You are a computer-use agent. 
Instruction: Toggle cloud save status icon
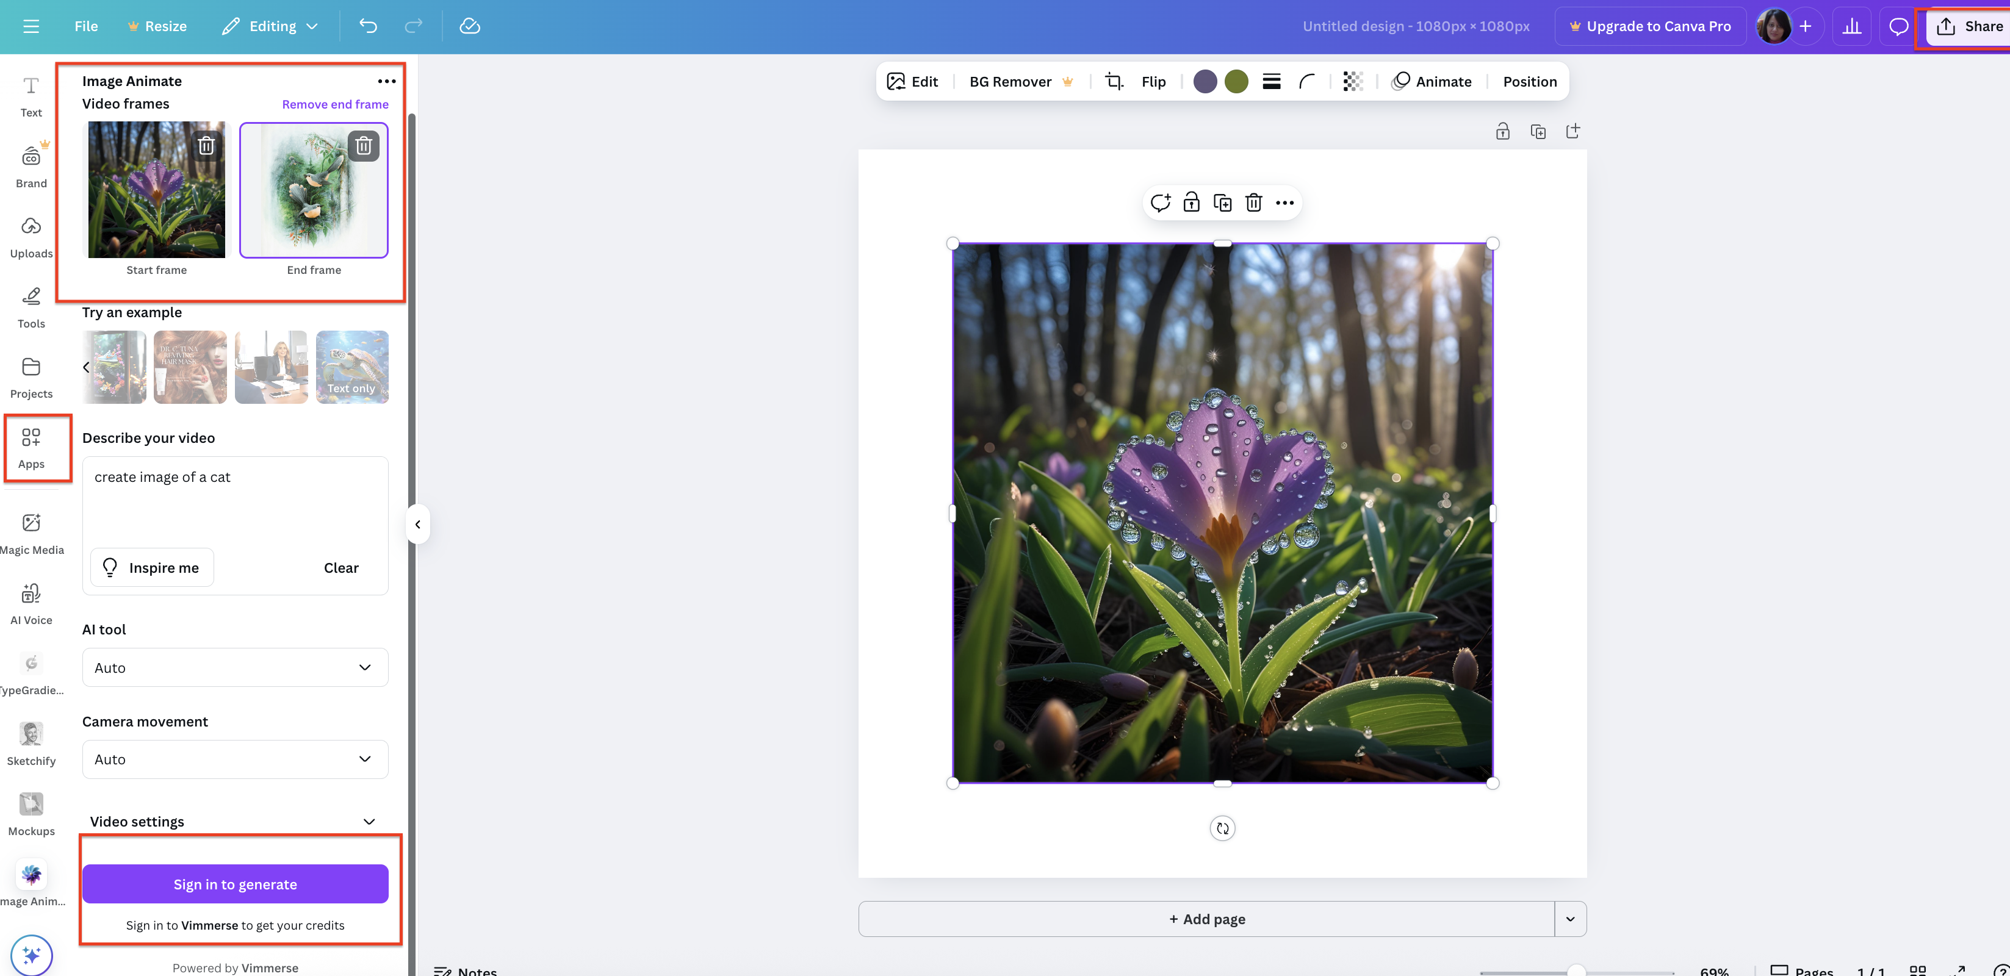[469, 26]
